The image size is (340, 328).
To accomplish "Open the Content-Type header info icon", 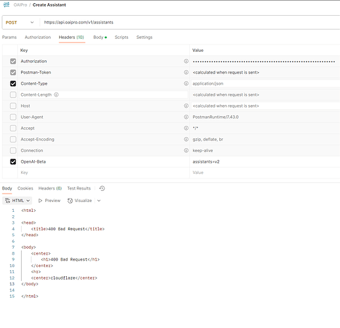I will pyautogui.click(x=186, y=83).
